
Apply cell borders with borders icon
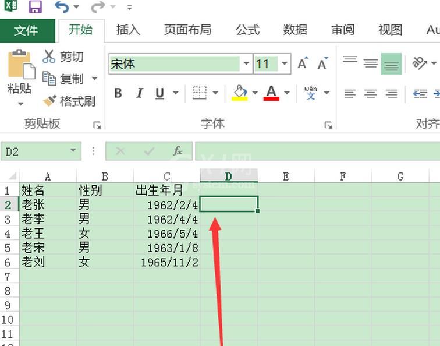click(200, 93)
